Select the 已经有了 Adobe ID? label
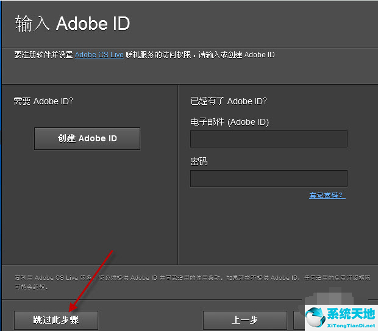This screenshot has height=331, width=378. (229, 101)
